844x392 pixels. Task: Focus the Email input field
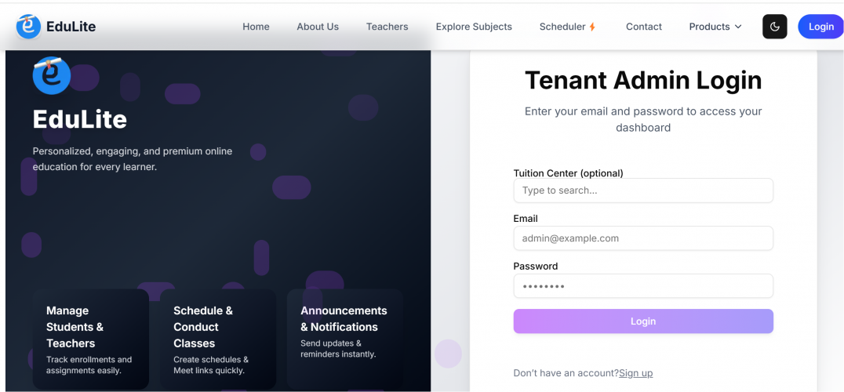(x=643, y=238)
